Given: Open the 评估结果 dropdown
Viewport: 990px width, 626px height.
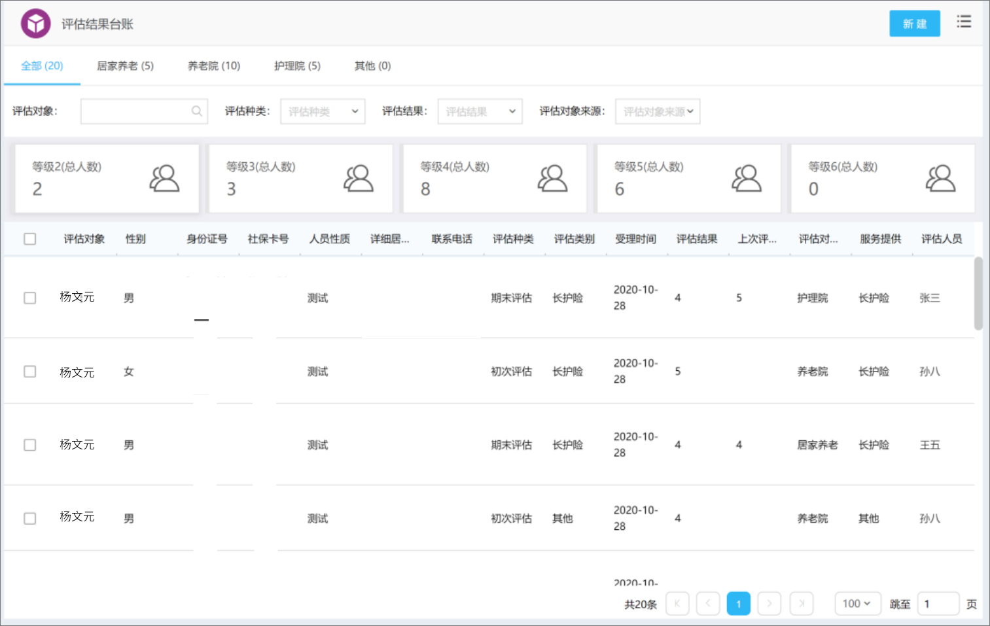Looking at the screenshot, I should (x=480, y=111).
